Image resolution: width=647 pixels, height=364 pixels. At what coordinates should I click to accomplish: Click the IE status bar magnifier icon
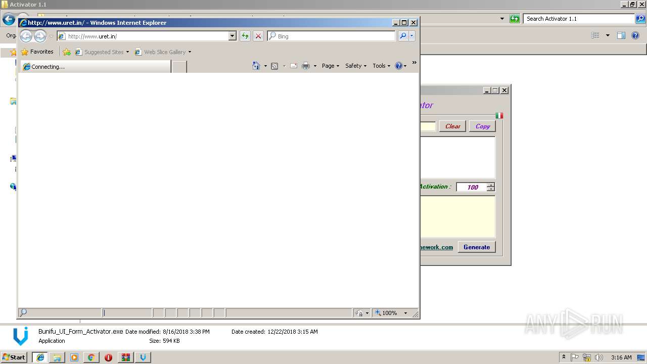[x=23, y=313]
